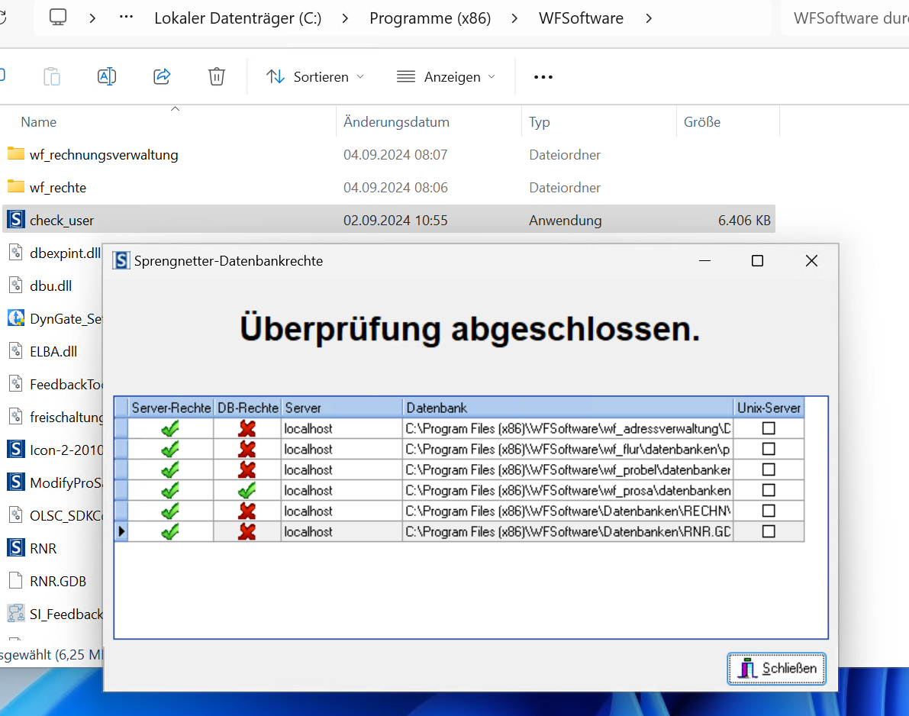The width and height of the screenshot is (909, 716).
Task: Click green Server-Rechte check for wf_flur row
Action: (x=170, y=450)
